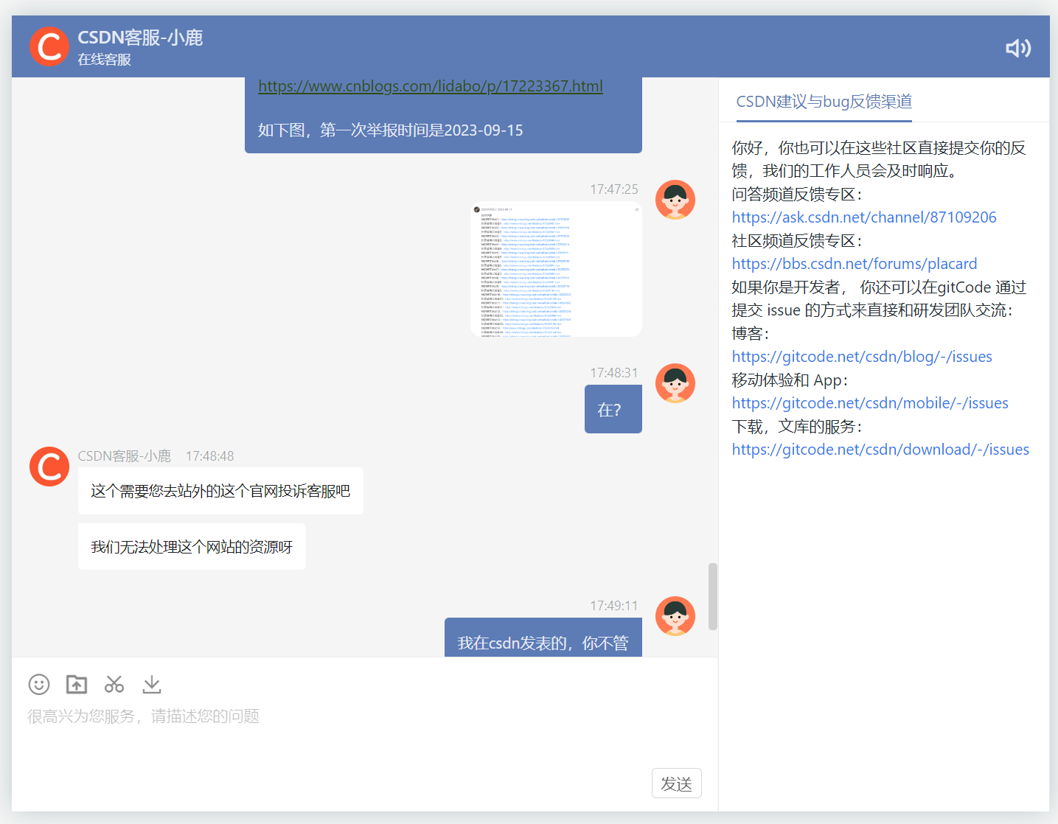Click the message 我们无法处理这个网站的资源呀
1058x824 pixels.
192,547
